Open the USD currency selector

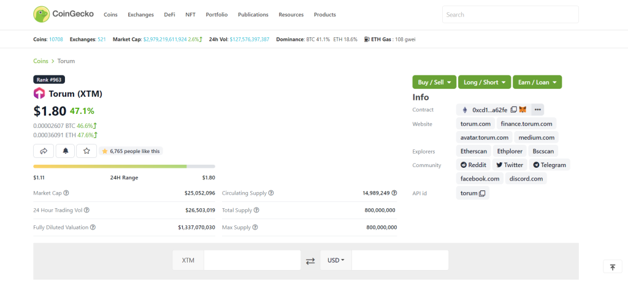(336, 260)
